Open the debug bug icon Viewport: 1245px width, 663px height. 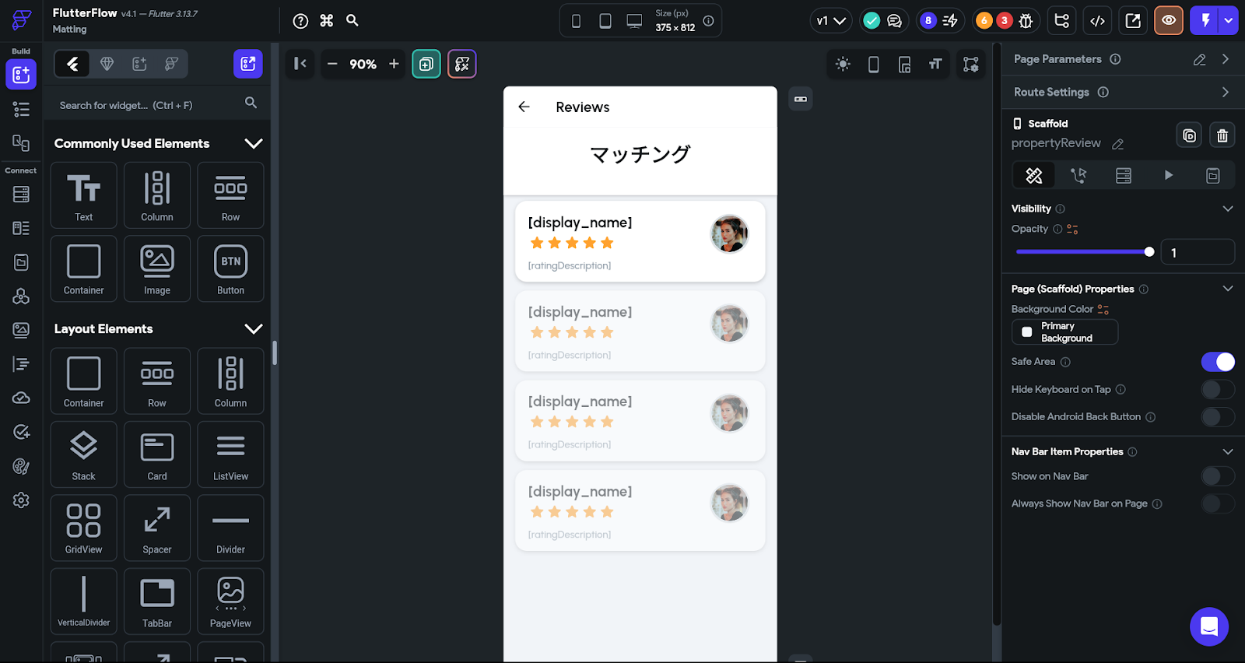(x=1026, y=21)
